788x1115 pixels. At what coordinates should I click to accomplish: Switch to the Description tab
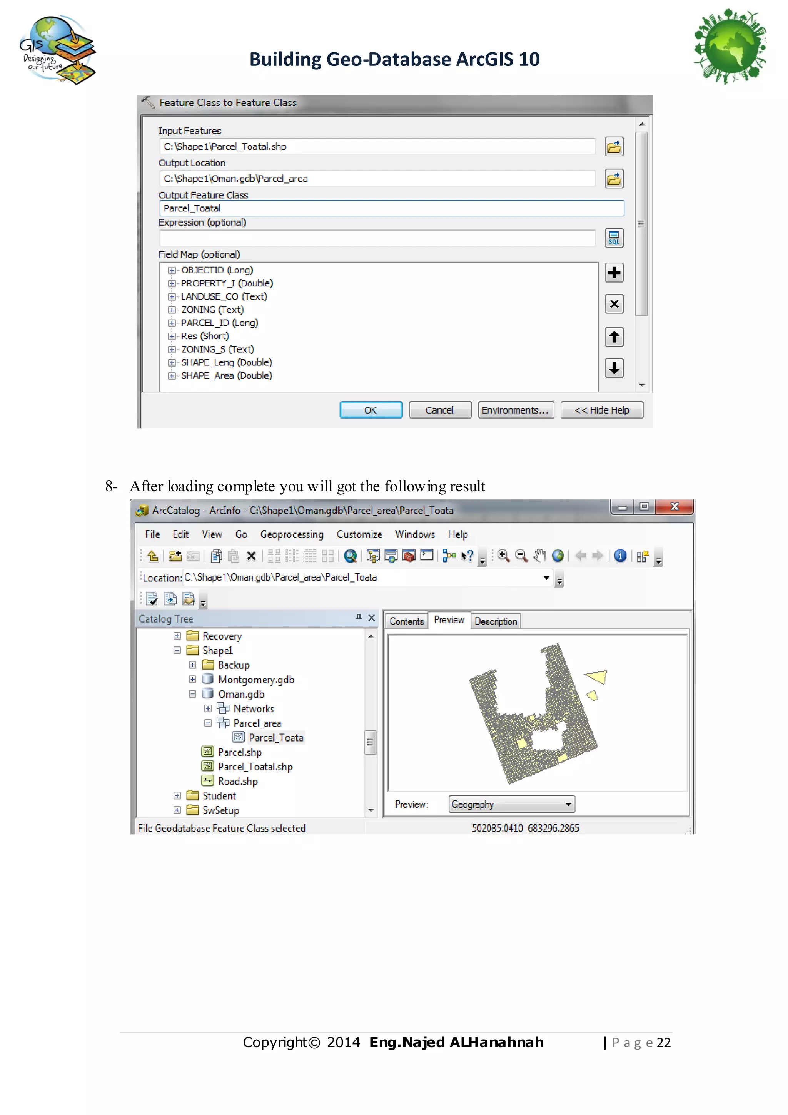[x=496, y=621]
